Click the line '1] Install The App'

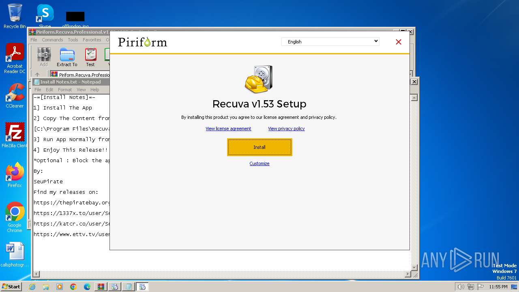pyautogui.click(x=63, y=108)
